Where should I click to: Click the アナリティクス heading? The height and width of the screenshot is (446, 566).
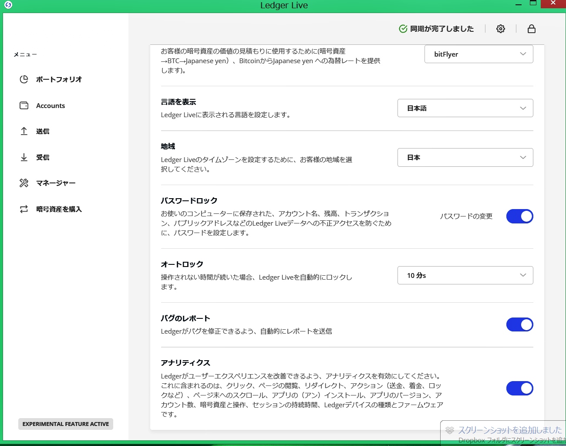[x=185, y=363]
